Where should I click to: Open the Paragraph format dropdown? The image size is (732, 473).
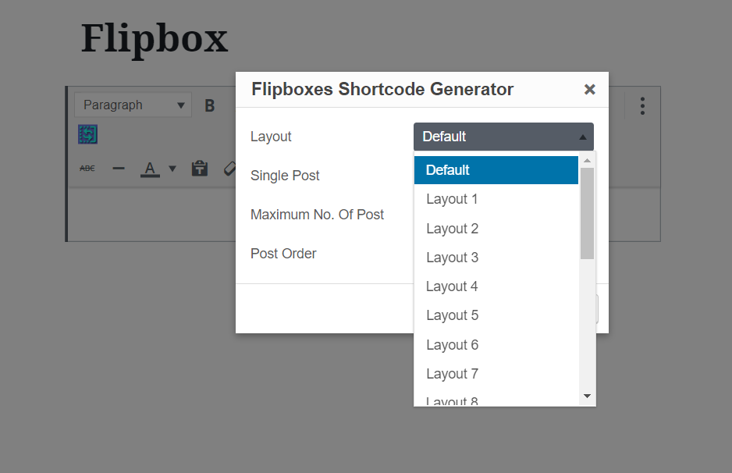133,105
